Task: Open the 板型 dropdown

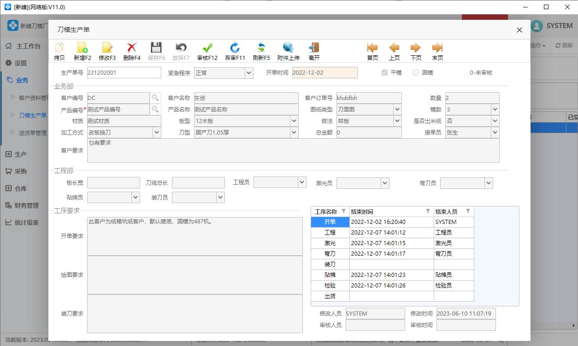Action: 294,121
